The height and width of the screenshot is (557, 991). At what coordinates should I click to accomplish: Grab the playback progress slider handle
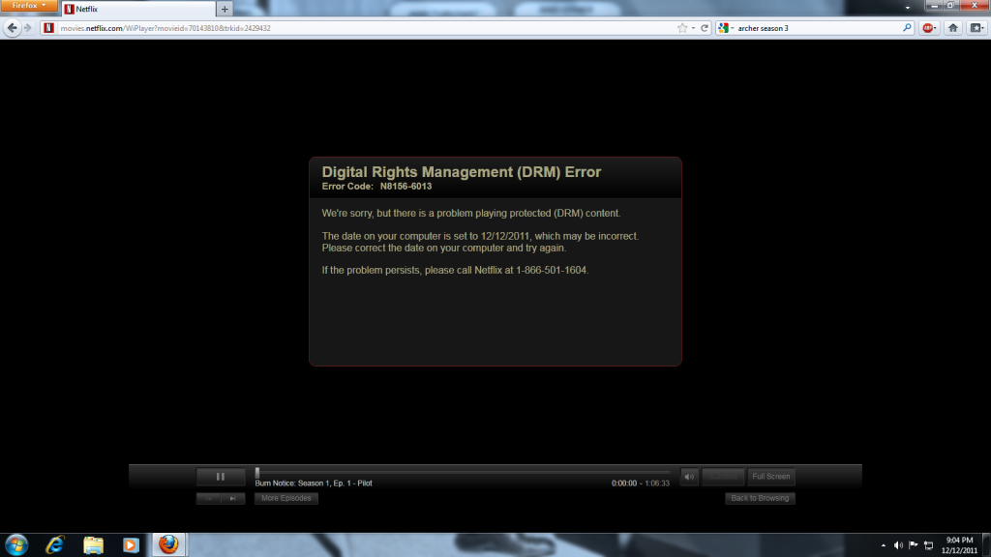point(257,472)
